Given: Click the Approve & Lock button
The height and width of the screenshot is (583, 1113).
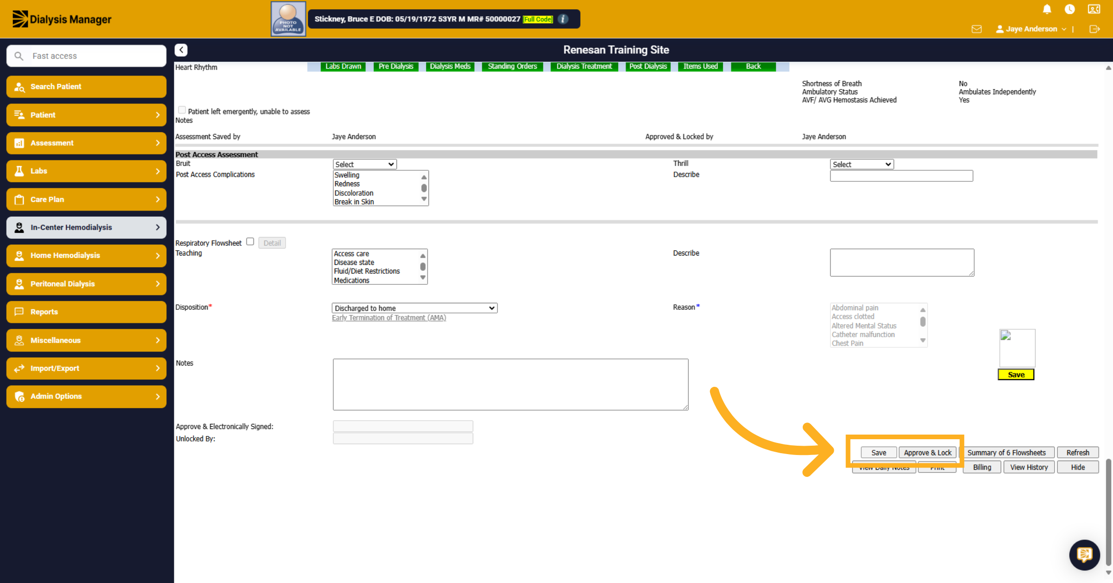Looking at the screenshot, I should (x=927, y=453).
